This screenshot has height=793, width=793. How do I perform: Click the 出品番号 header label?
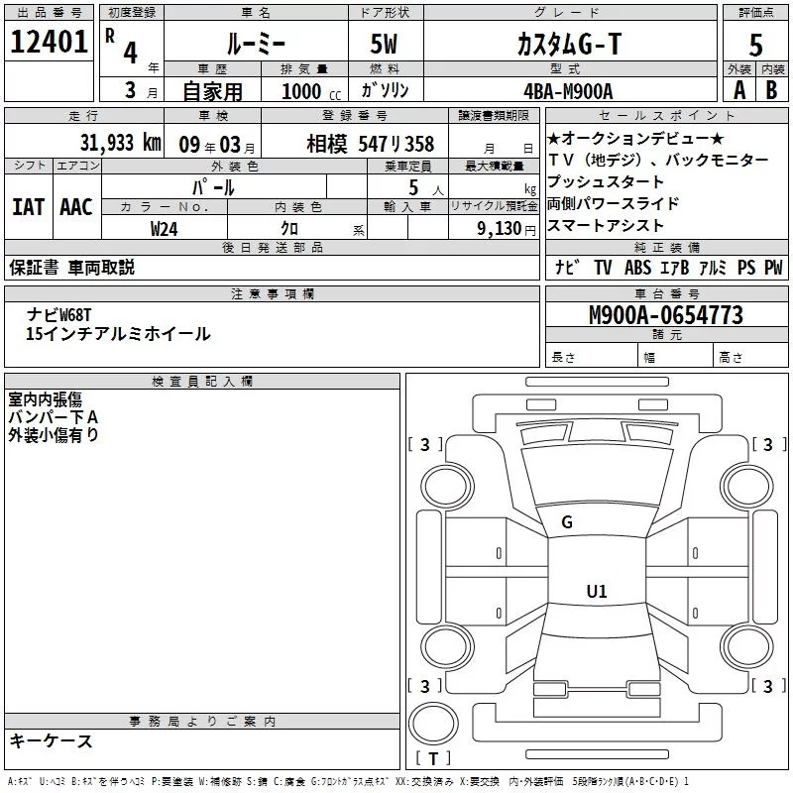pos(49,13)
